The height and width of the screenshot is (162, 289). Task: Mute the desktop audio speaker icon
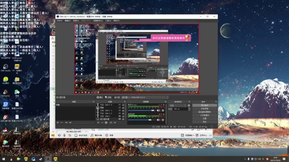158,120
